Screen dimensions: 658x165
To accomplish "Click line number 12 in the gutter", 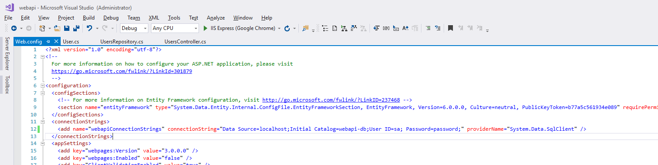I will tap(33, 129).
